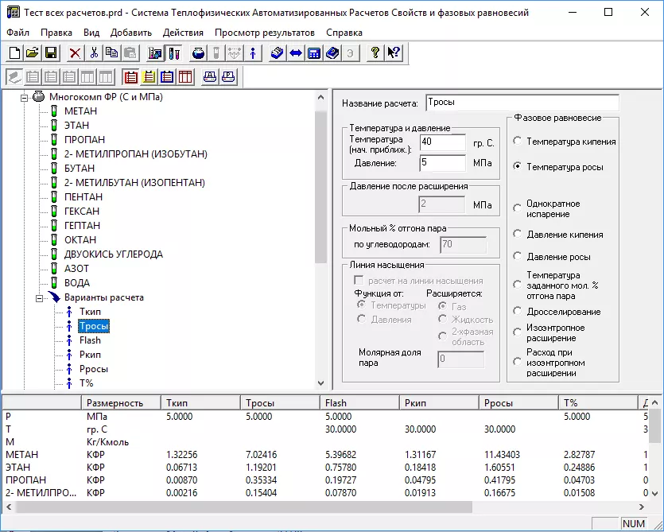Viewport: 664px width, 532px height.
Task: Click the scissors Cut icon
Action: pos(93,53)
